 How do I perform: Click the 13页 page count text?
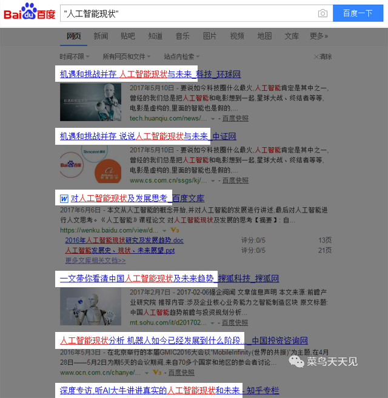(x=325, y=240)
